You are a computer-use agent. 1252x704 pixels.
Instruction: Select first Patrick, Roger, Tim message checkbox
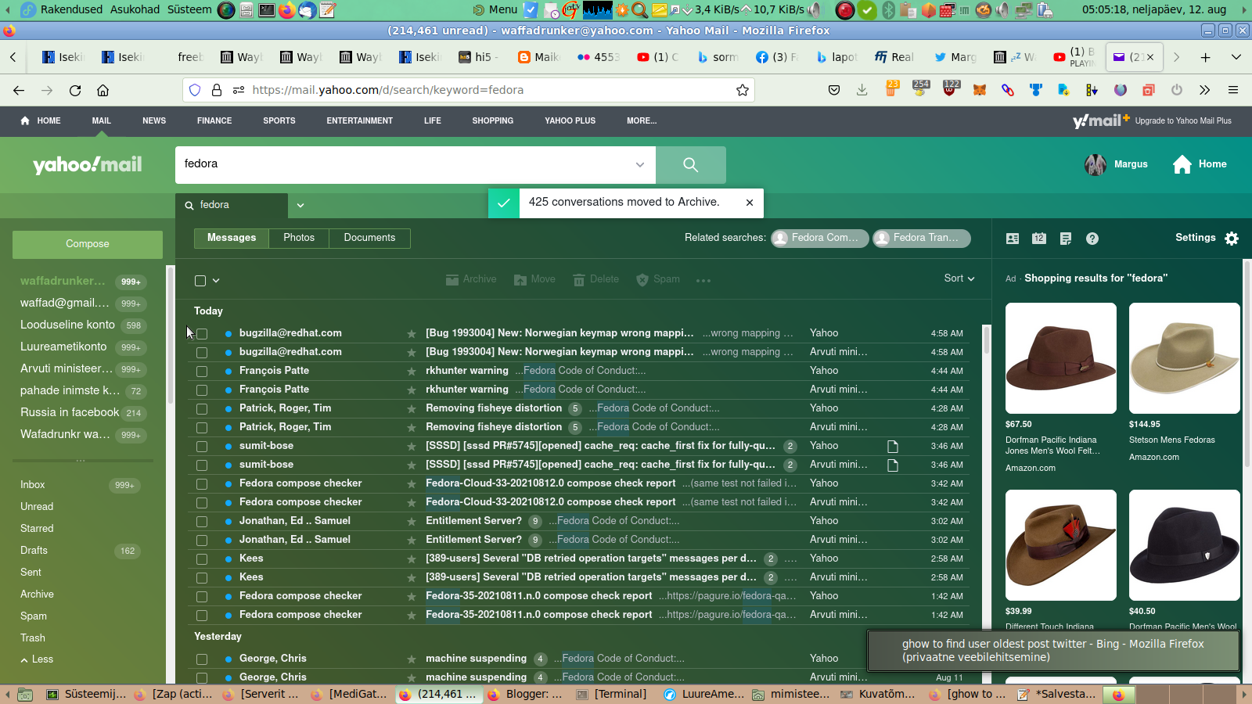coord(202,409)
